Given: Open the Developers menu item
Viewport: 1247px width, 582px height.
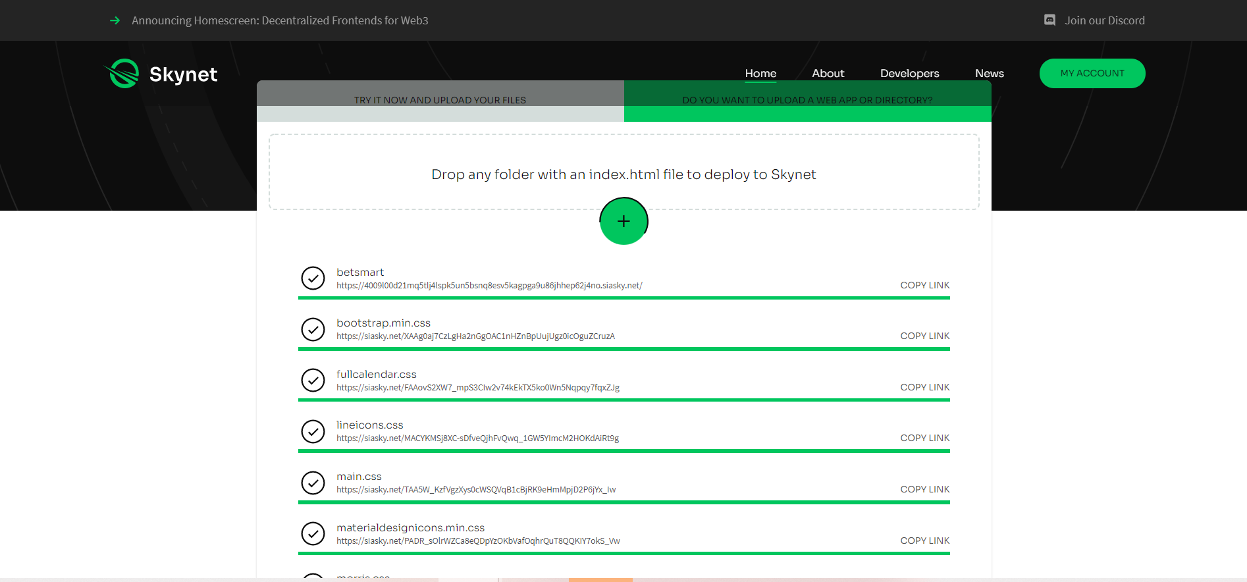Looking at the screenshot, I should (909, 73).
